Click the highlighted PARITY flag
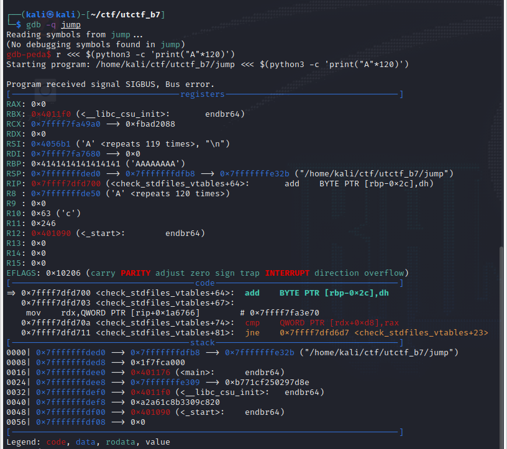Viewport: 507px width, 449px height. pyautogui.click(x=136, y=273)
